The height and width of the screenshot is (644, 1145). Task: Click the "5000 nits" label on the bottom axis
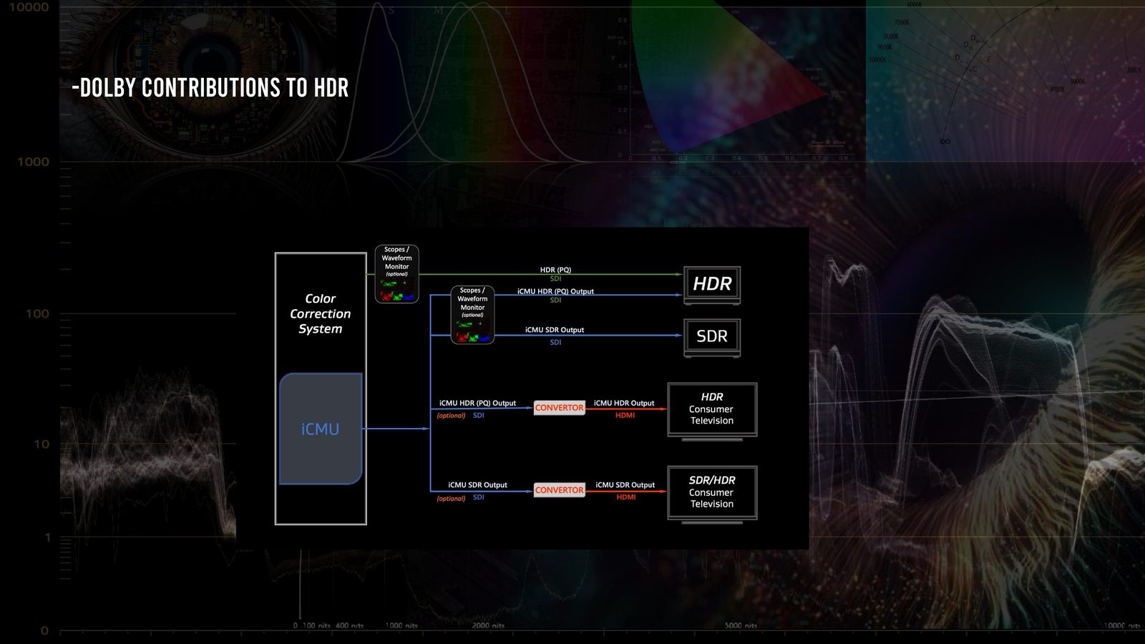coord(741,625)
